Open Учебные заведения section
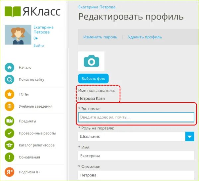The width and height of the screenshot is (199, 181). coord(36,106)
